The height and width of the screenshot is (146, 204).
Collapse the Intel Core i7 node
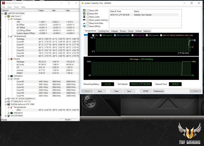6,16
